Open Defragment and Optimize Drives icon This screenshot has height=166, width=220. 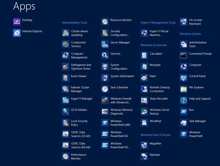point(66,67)
